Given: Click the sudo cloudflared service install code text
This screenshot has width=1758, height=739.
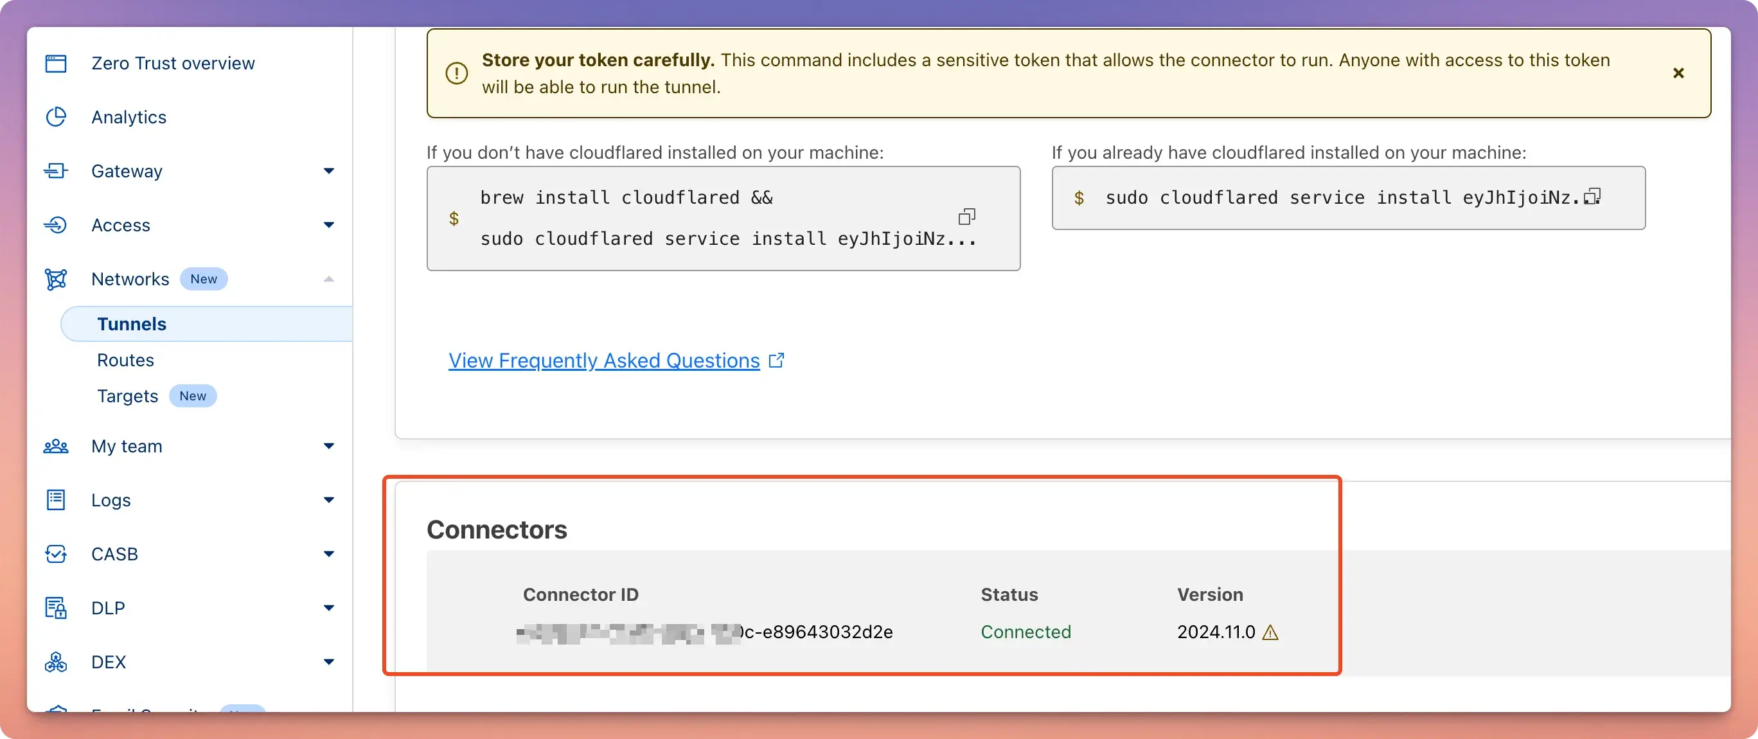Looking at the screenshot, I should (1342, 198).
